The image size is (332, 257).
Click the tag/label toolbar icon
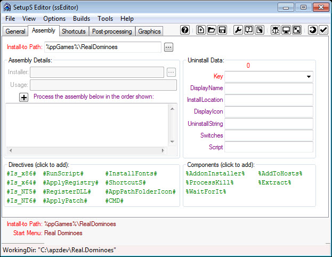[260, 30]
